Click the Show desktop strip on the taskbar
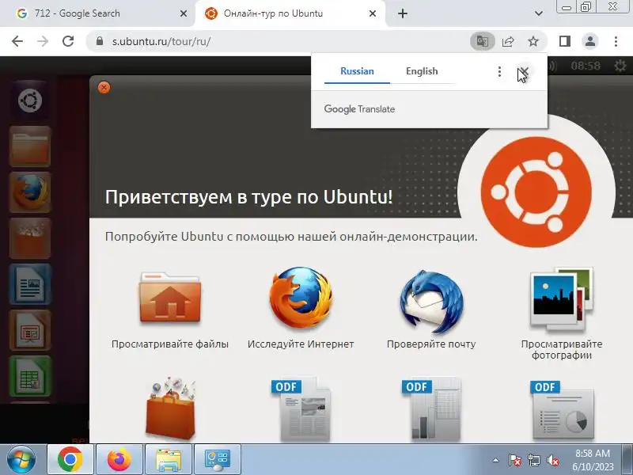Screen dimensions: 633x475 (x=627, y=460)
